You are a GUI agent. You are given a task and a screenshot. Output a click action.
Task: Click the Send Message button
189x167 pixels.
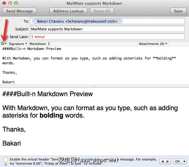(x=19, y=11)
